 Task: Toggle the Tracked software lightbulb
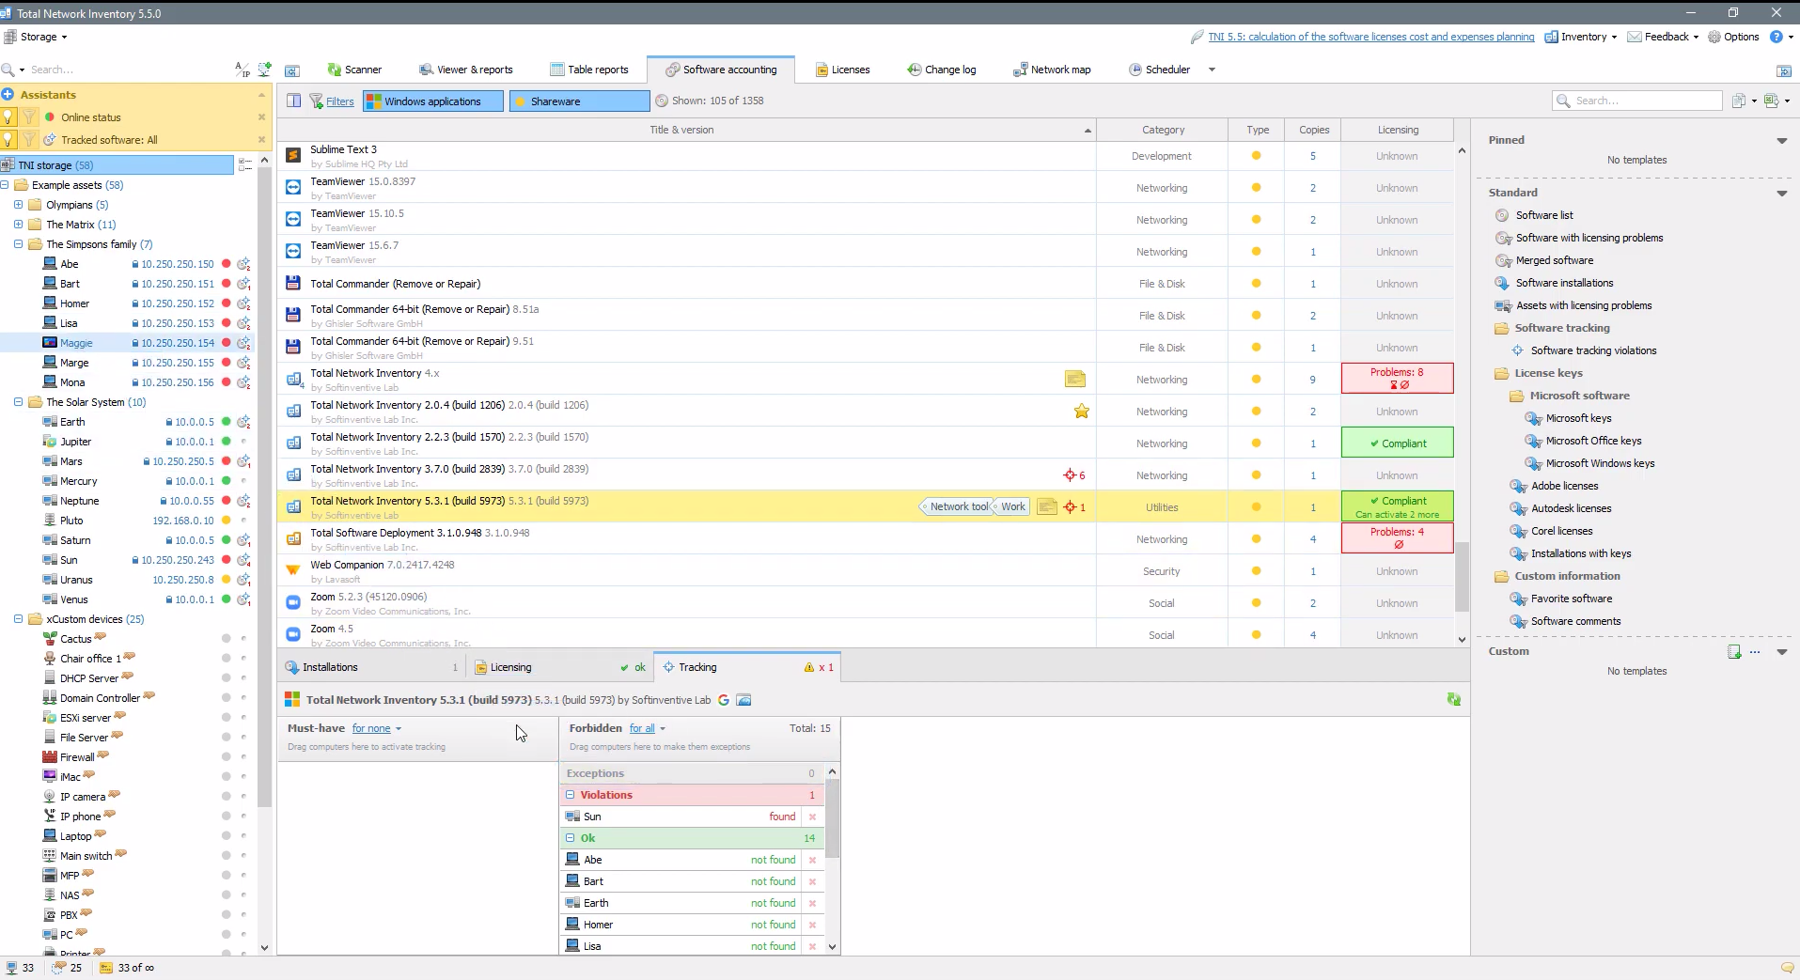tap(8, 139)
